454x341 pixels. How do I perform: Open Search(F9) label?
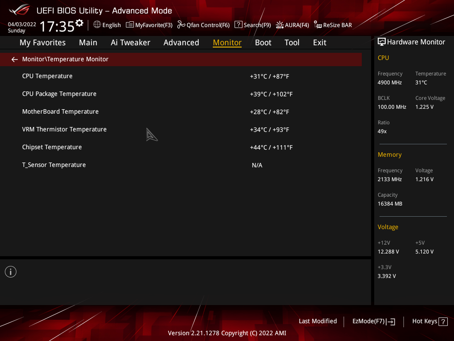coord(258,25)
